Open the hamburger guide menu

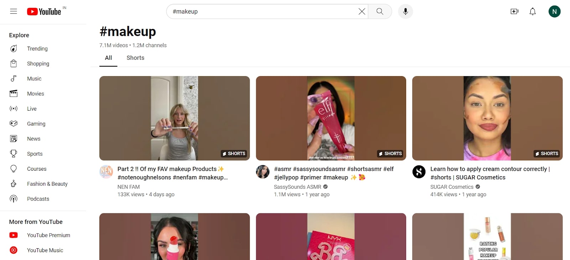pyautogui.click(x=14, y=11)
